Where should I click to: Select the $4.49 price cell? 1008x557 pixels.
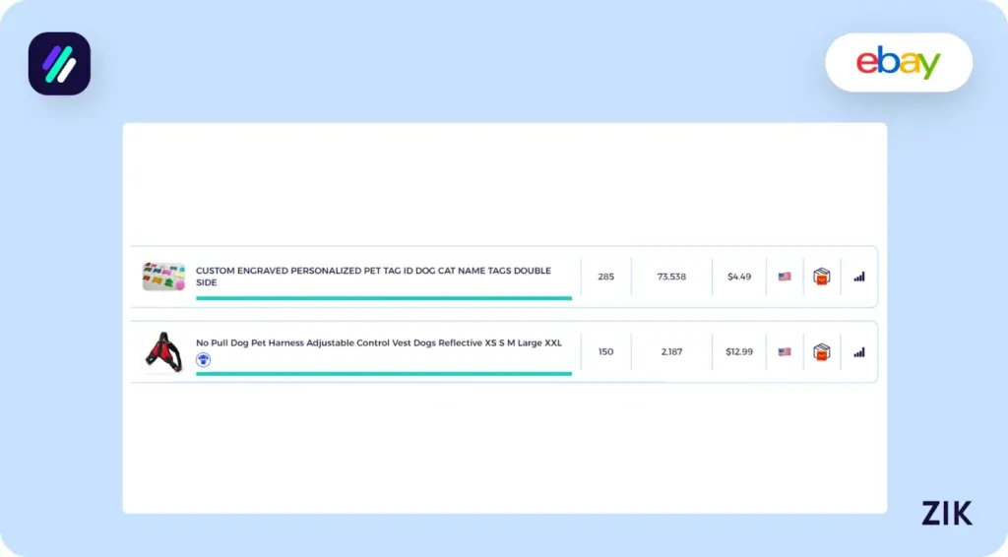coord(739,277)
